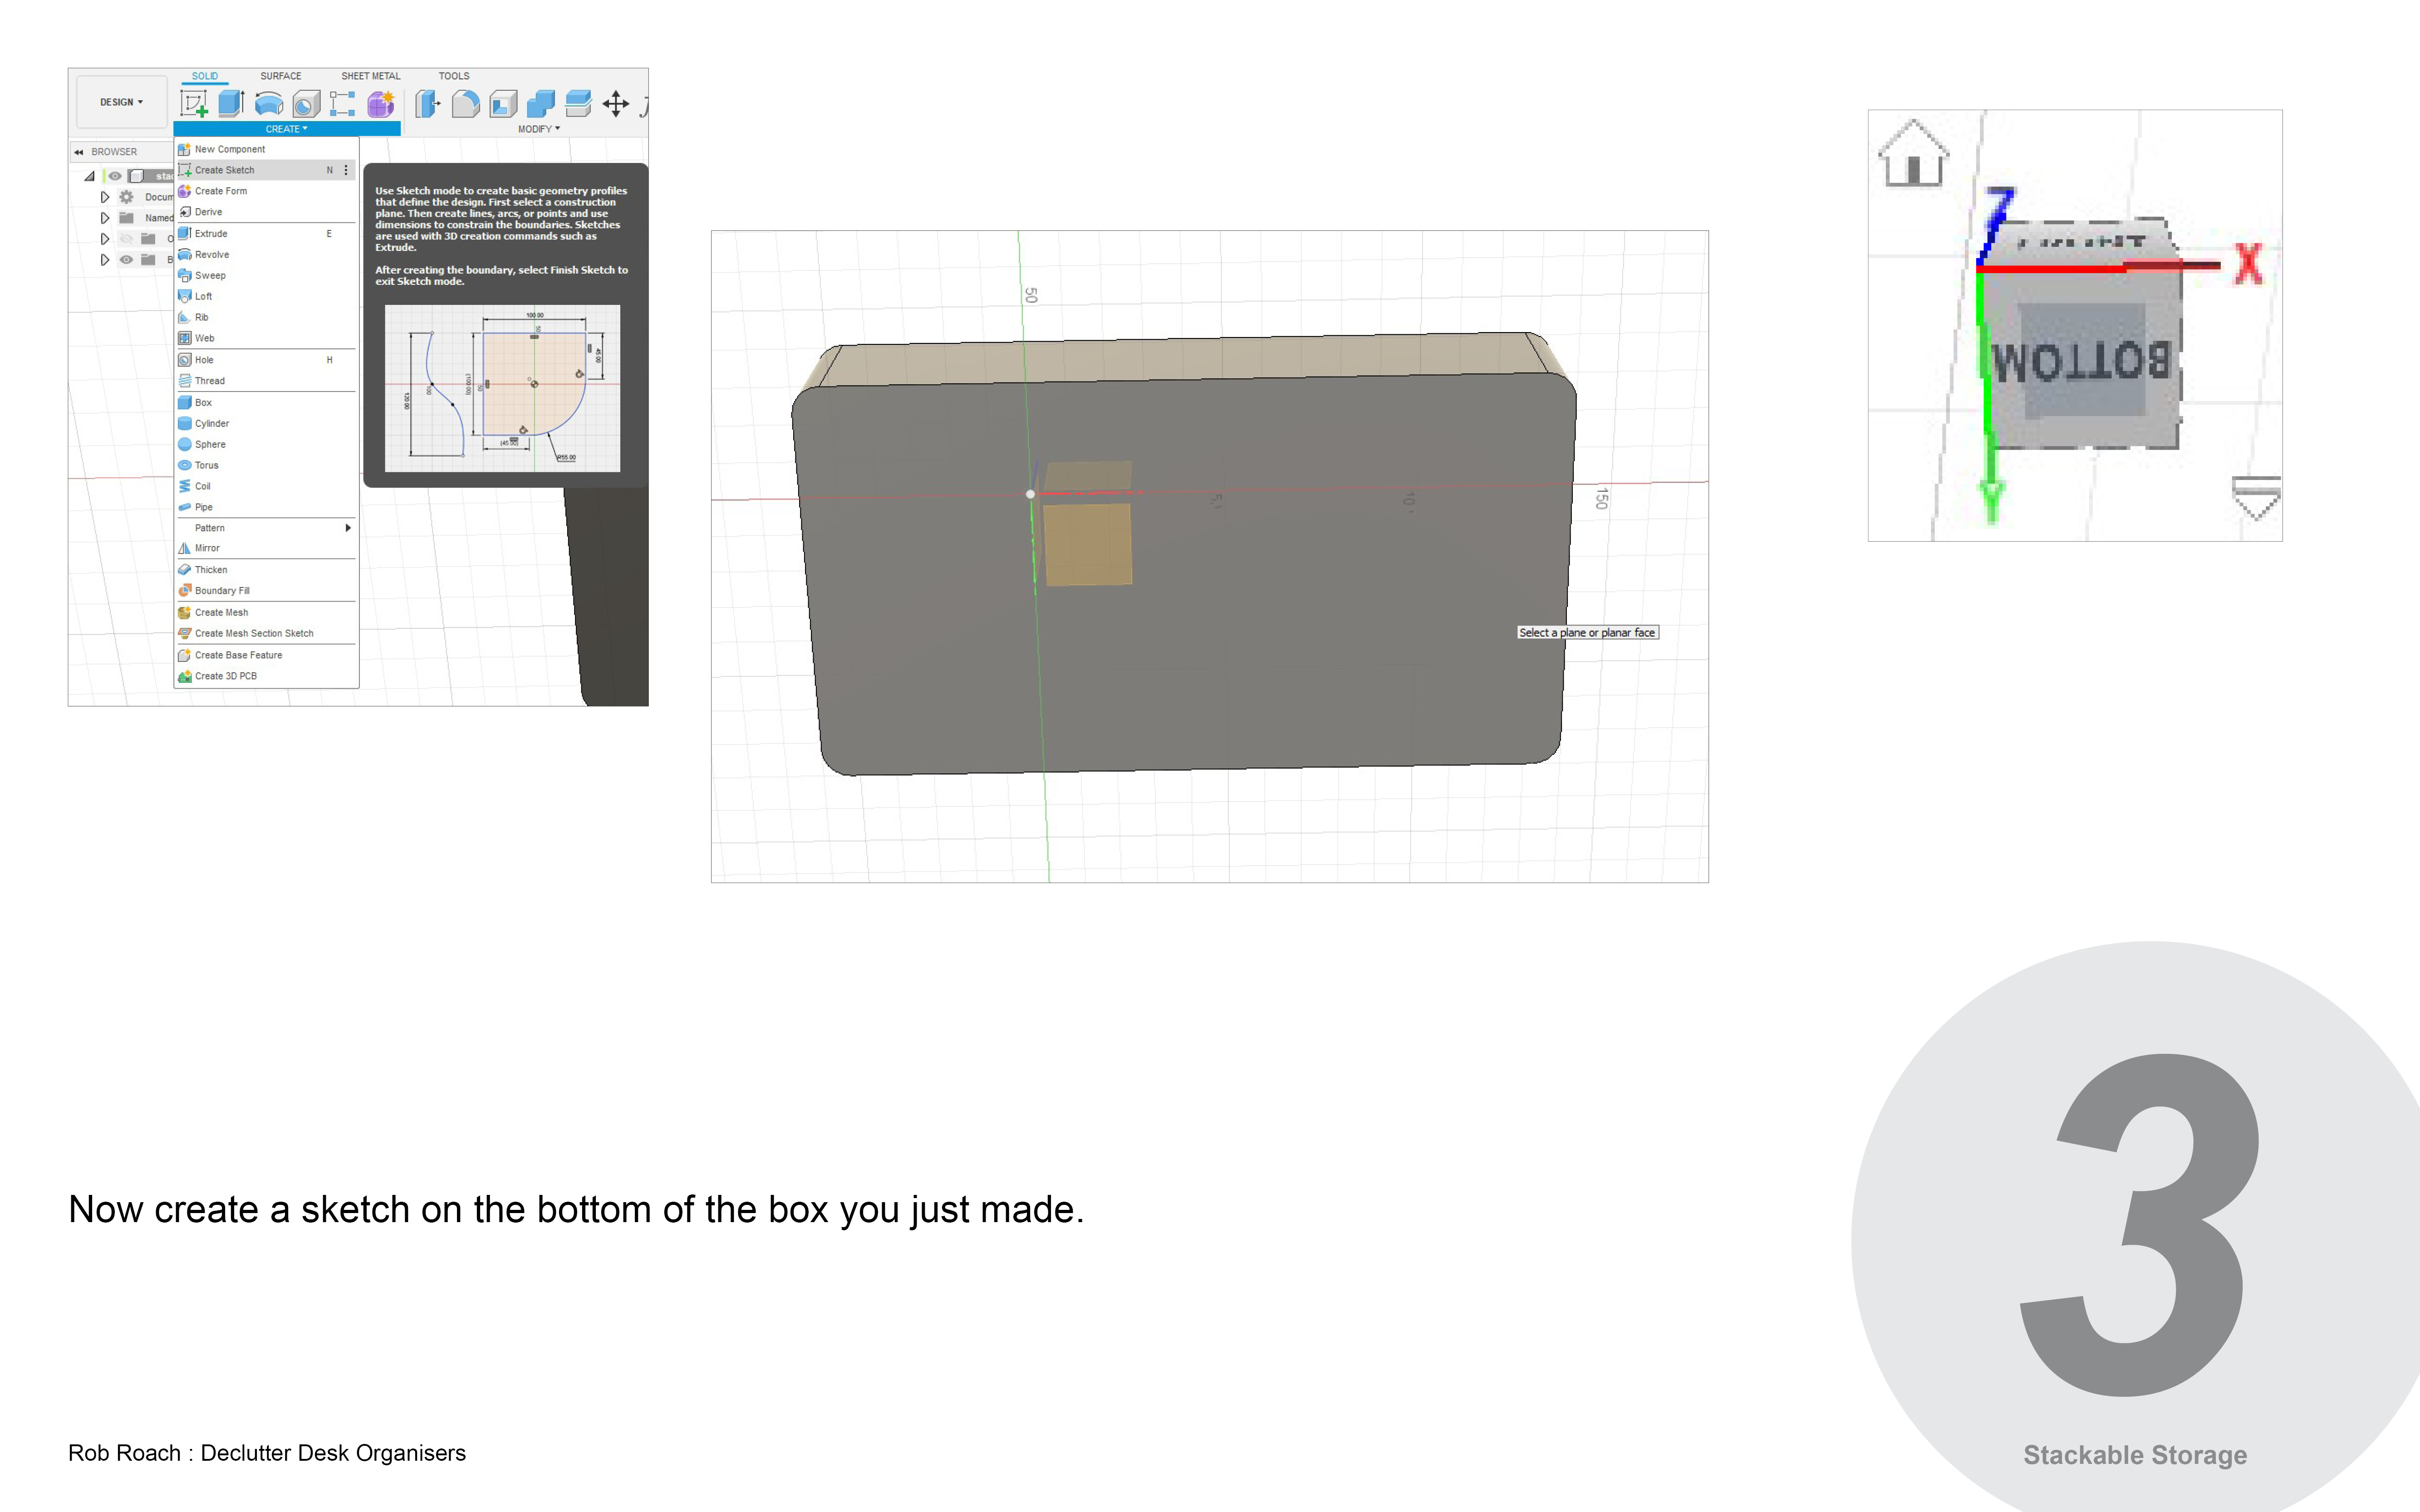The image size is (2420, 1512).
Task: Click the Create Sketch options three-dot icon
Action: tap(346, 170)
